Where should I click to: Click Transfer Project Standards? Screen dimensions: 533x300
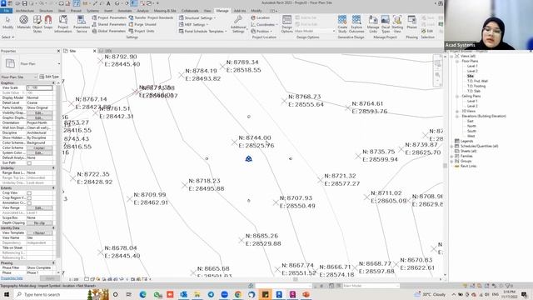151,17
